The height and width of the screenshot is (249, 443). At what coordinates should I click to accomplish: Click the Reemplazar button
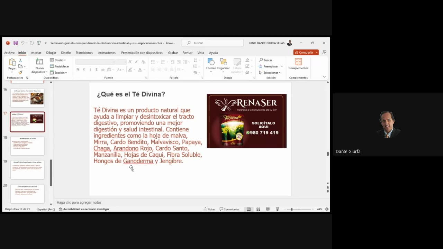(x=271, y=66)
